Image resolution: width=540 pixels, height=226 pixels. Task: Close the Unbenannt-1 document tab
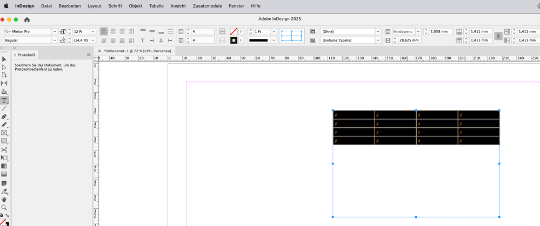pyautogui.click(x=99, y=50)
